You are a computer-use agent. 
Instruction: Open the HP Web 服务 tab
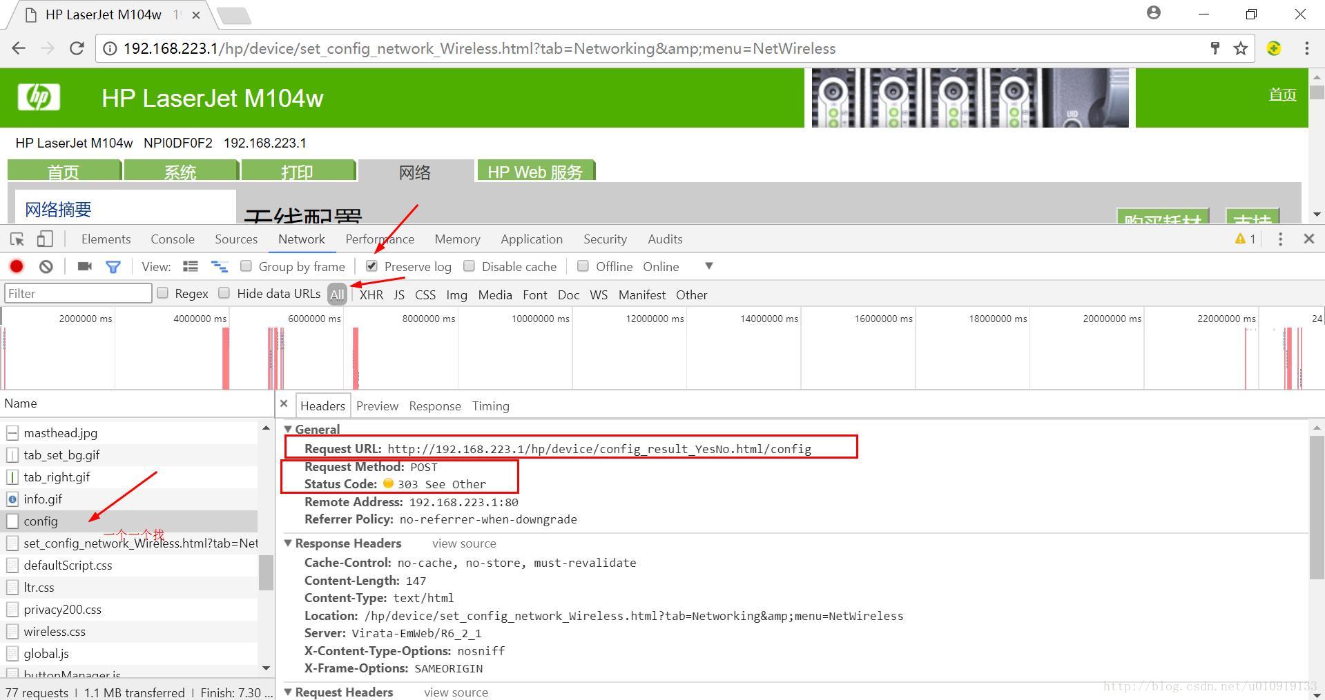[x=536, y=171]
